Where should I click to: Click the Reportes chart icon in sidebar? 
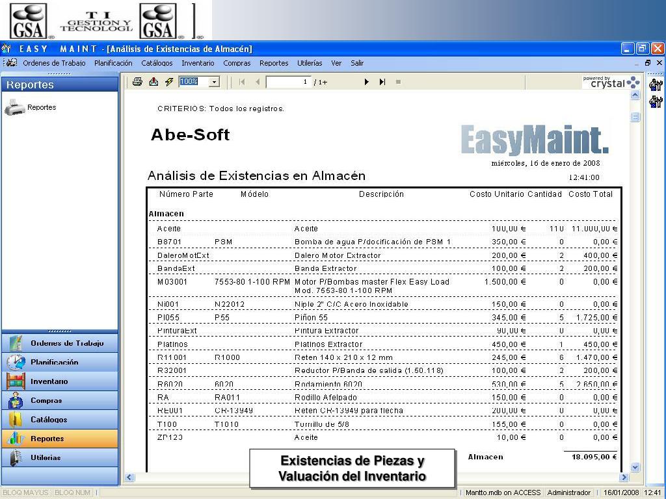click(x=16, y=439)
